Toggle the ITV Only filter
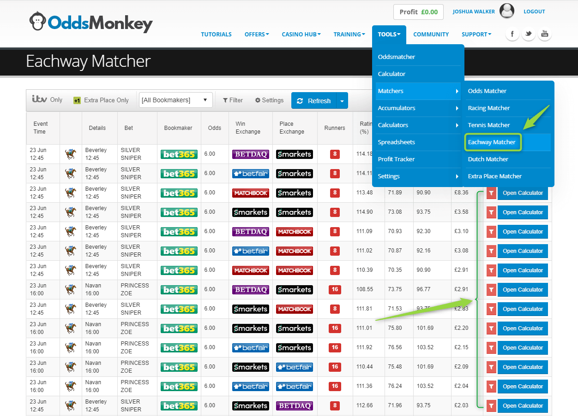This screenshot has height=416, width=578. point(47,100)
